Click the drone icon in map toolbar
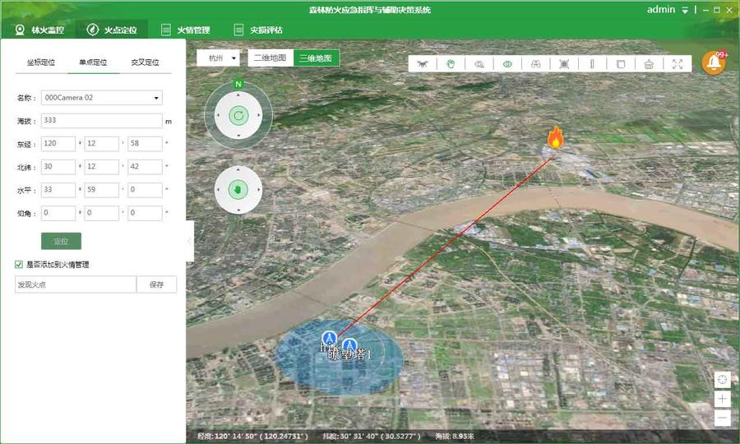740x444 pixels. [423, 64]
